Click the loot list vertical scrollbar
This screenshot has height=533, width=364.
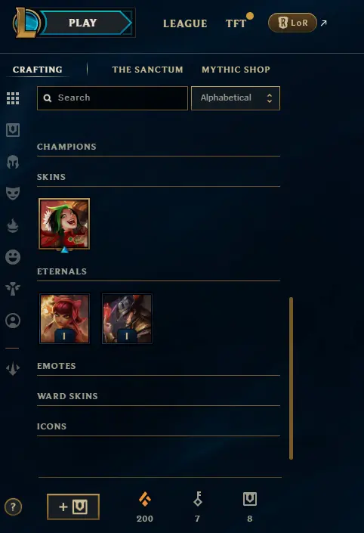[291, 378]
